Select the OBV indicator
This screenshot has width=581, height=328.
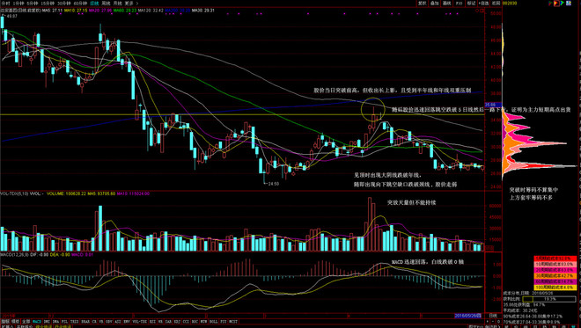(109, 322)
